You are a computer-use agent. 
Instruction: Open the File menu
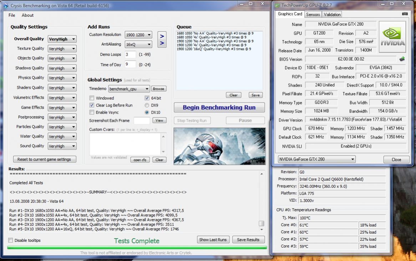12,15
